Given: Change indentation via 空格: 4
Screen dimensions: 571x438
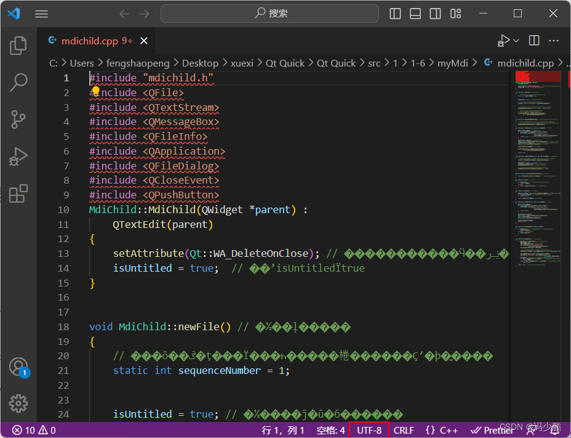Looking at the screenshot, I should tap(330, 431).
